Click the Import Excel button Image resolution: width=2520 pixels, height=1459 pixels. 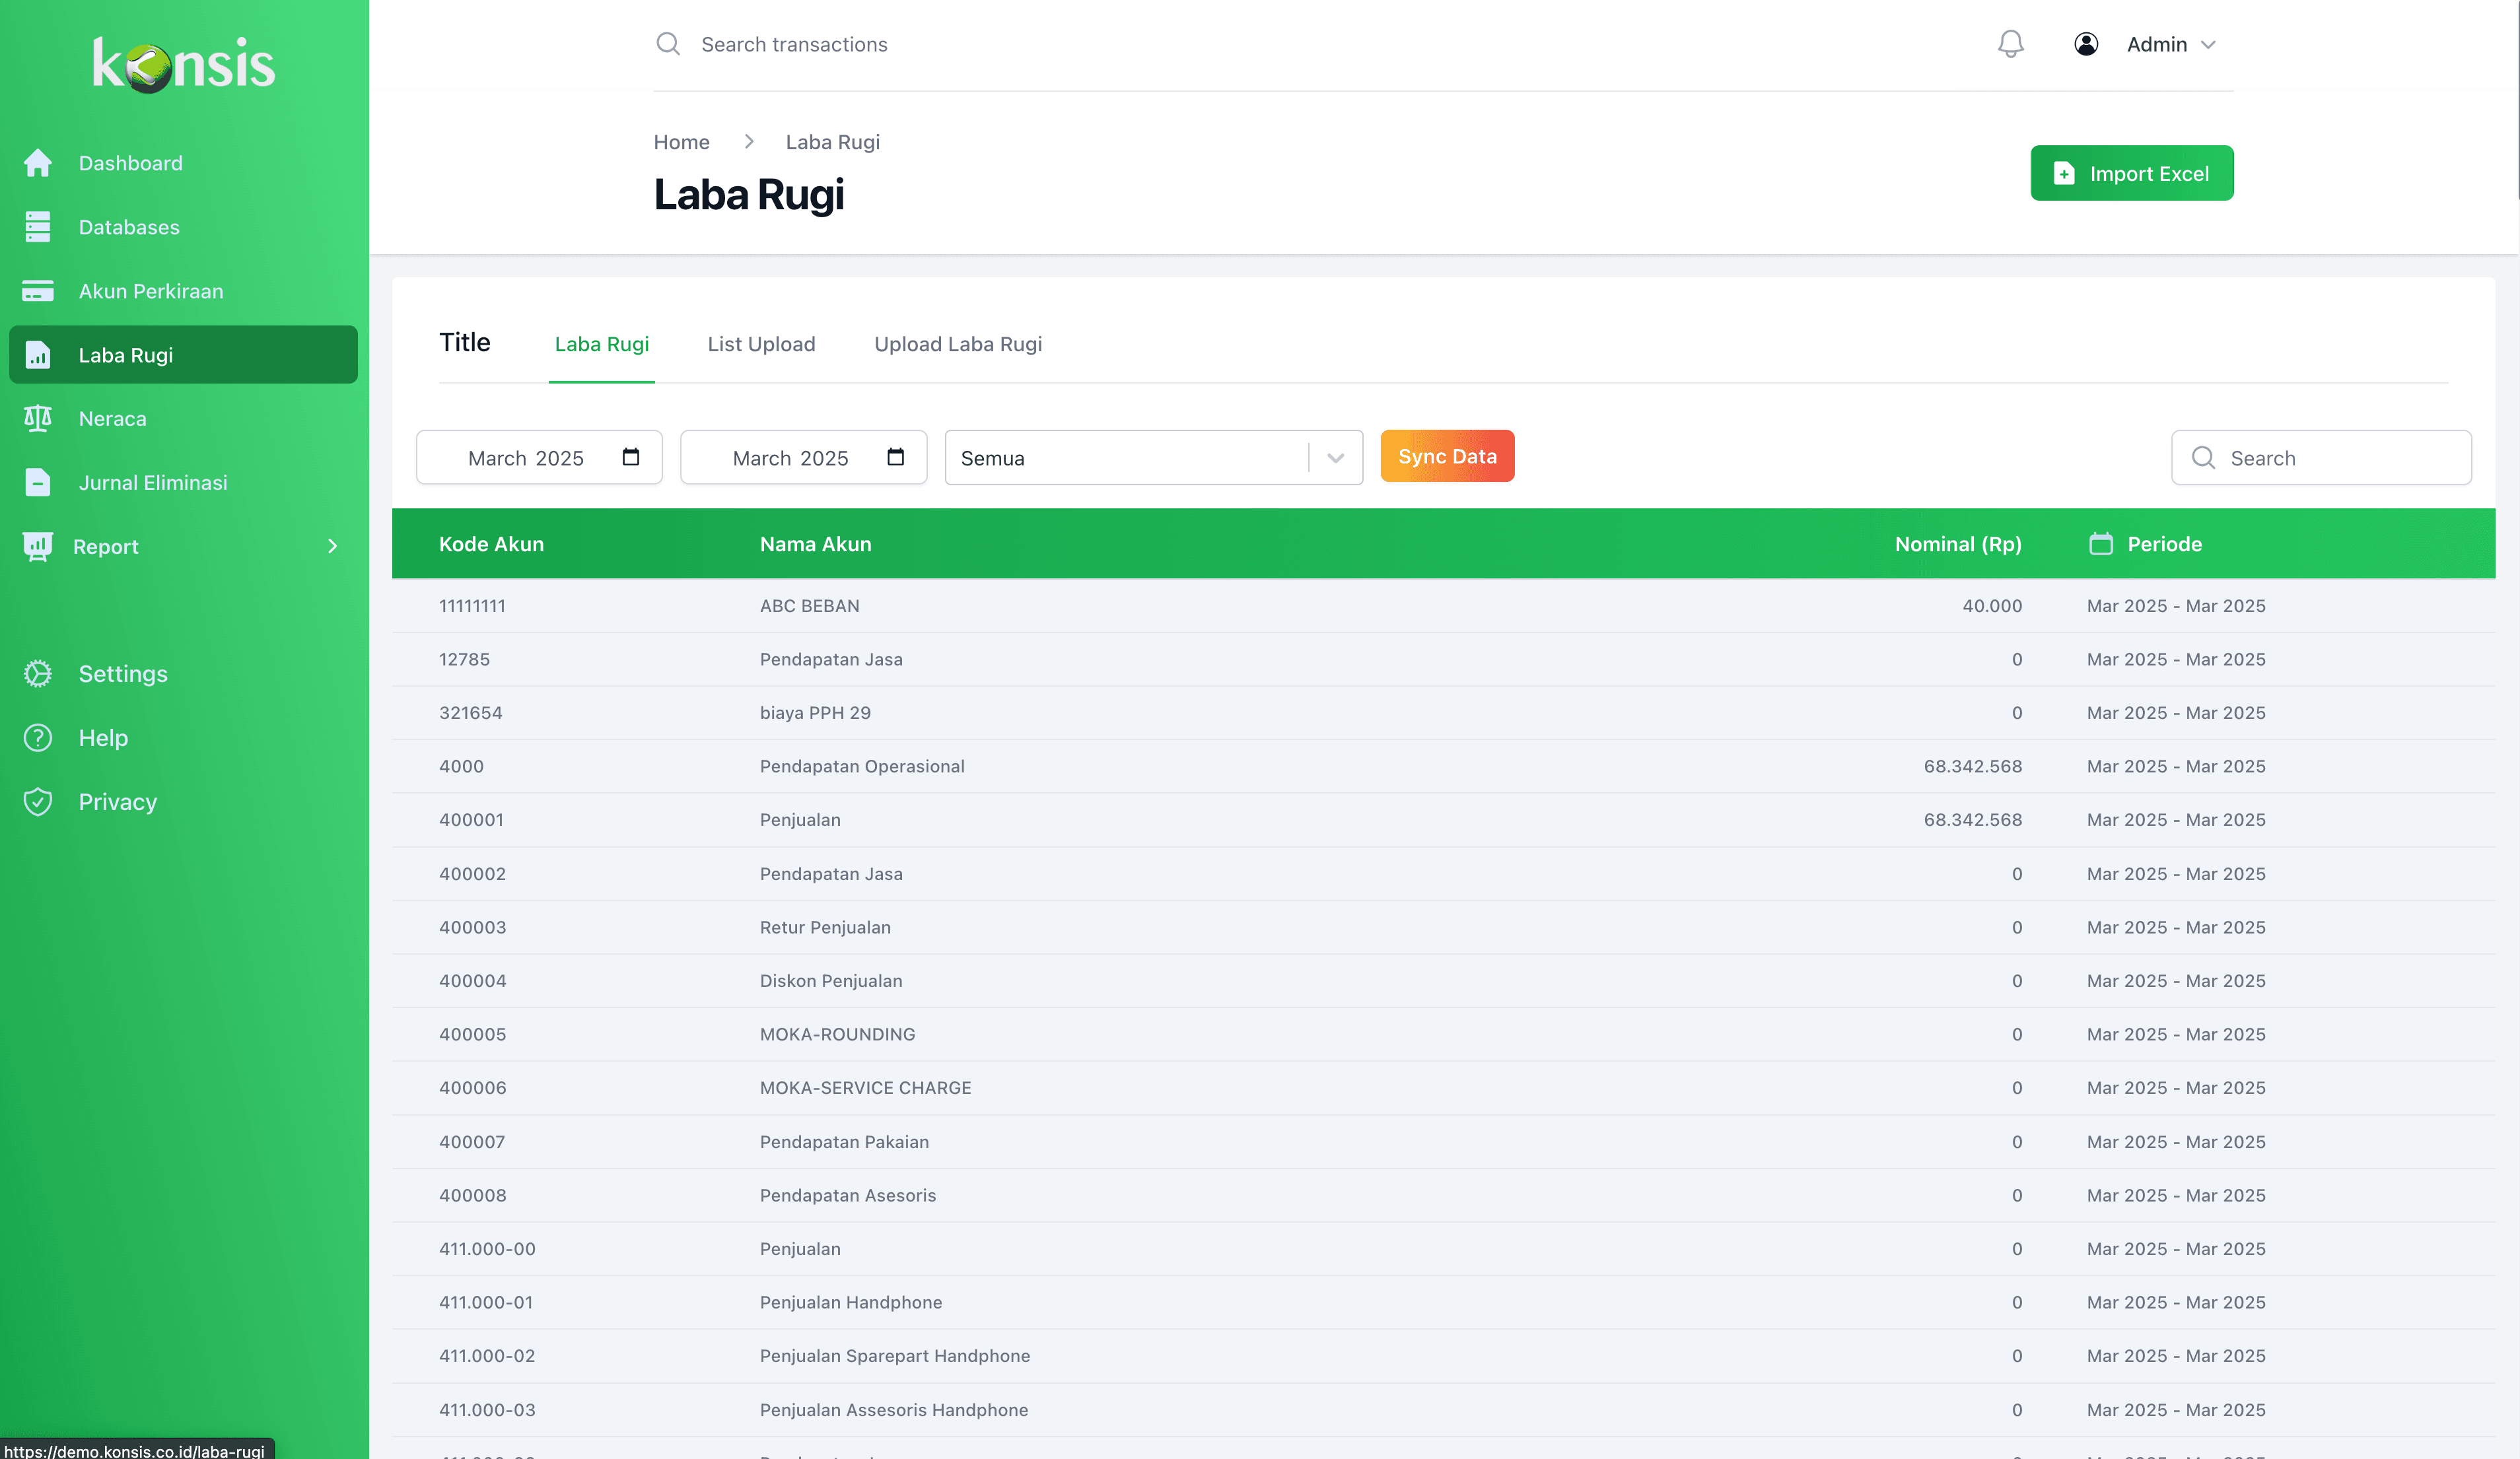tap(2130, 173)
